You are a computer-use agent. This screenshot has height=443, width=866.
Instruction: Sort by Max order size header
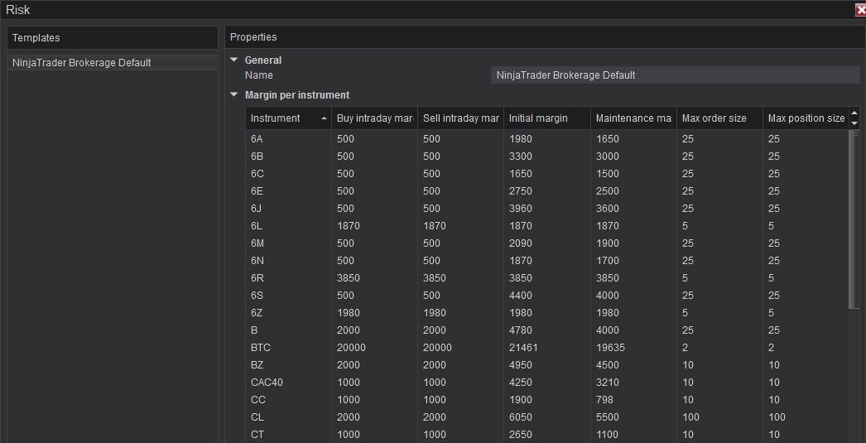coord(719,118)
